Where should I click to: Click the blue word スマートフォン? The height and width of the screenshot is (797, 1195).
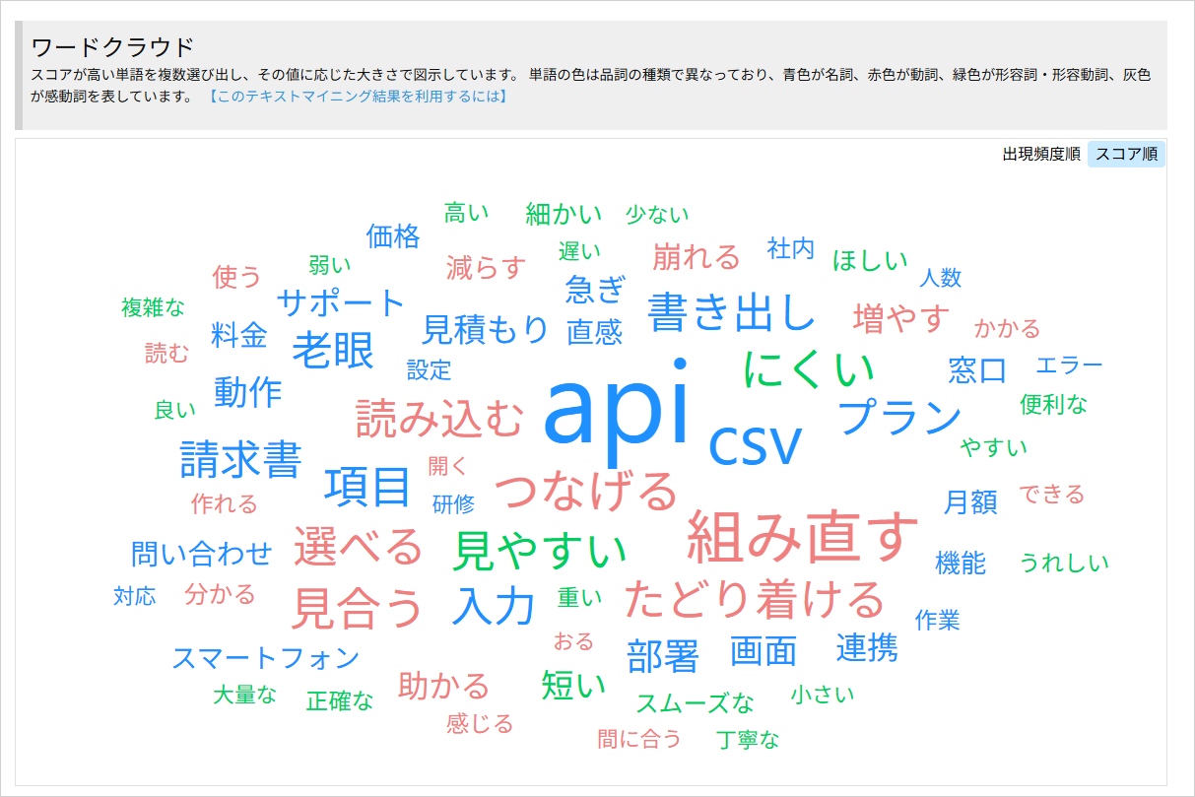tap(266, 658)
